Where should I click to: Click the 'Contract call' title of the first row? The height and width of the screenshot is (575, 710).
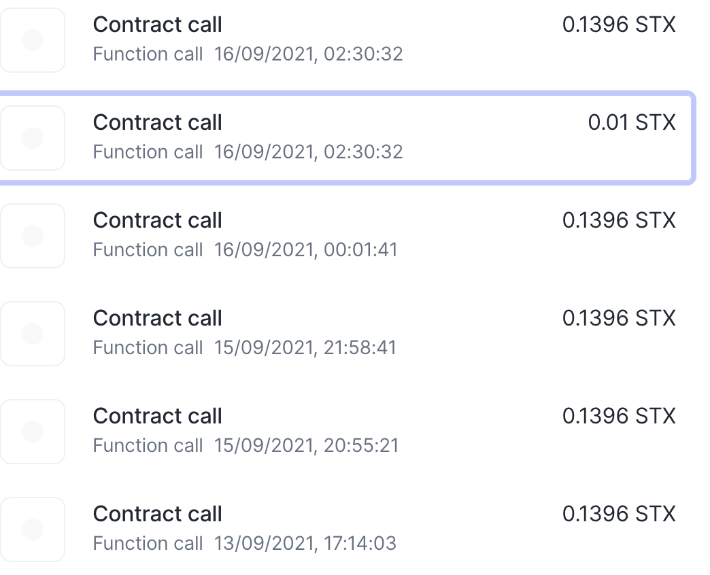coord(157,24)
